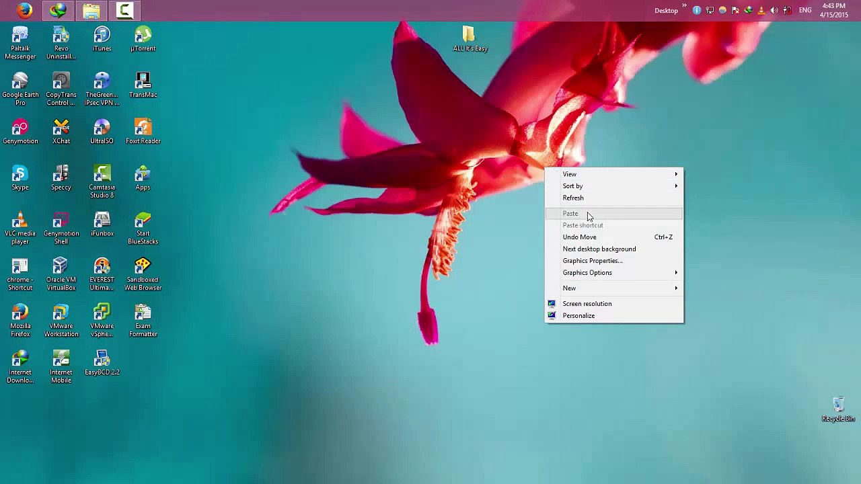Screen dimensions: 861x484
Task: Select the iFunbox desktop icon
Action: tap(102, 225)
